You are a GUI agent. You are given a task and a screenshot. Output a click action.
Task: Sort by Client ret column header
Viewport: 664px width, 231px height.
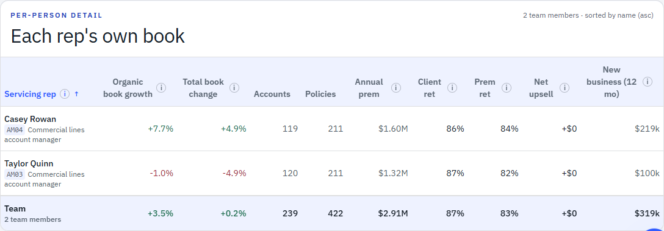pyautogui.click(x=430, y=88)
